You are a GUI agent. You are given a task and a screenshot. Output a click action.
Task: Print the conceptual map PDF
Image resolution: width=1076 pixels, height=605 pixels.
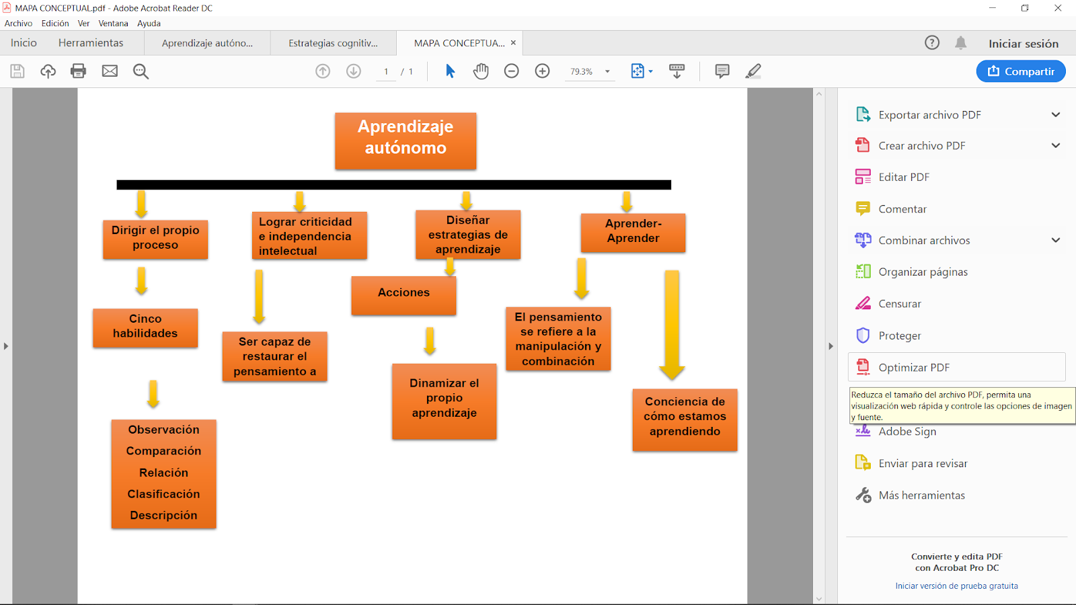click(x=78, y=71)
